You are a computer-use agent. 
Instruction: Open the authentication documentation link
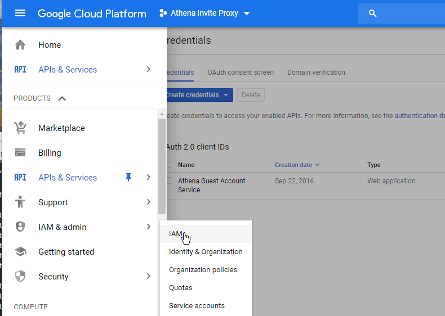(x=420, y=116)
